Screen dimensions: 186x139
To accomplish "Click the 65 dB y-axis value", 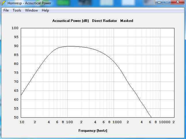I will 16,91.
